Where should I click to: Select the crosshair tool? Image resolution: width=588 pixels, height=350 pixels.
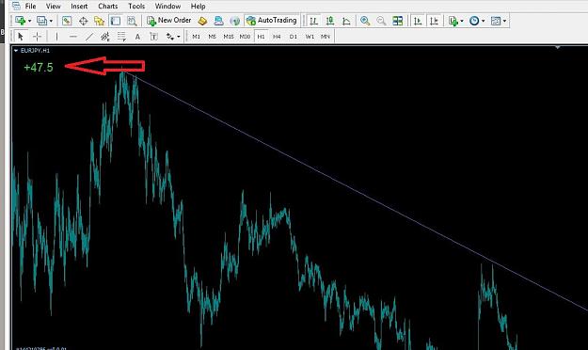[x=37, y=37]
